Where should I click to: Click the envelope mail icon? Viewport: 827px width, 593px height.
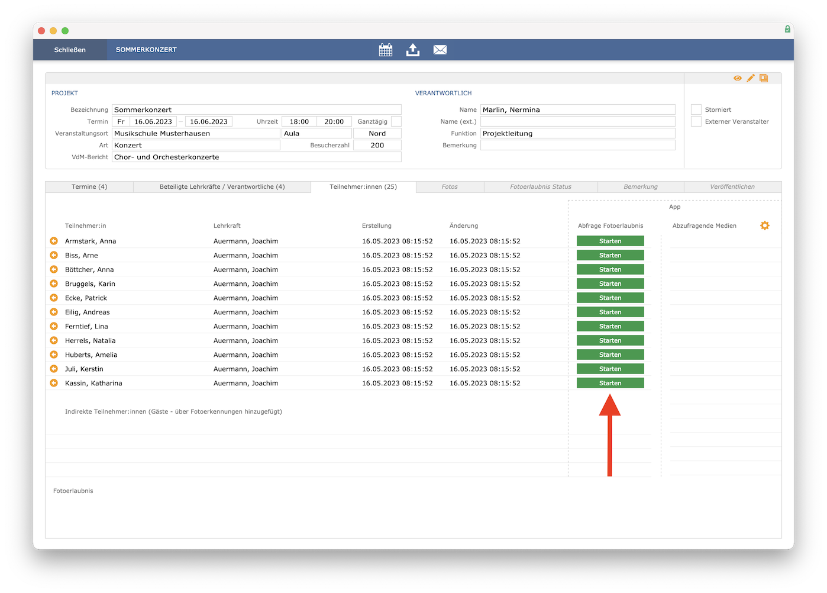[440, 50]
